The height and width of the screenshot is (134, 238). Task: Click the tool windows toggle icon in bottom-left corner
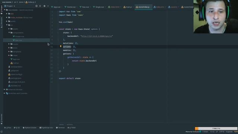click(x=1, y=131)
